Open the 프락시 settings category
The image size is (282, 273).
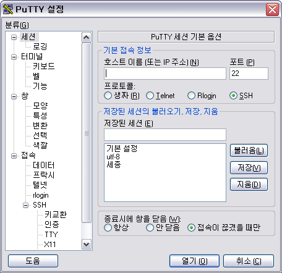pos(44,175)
